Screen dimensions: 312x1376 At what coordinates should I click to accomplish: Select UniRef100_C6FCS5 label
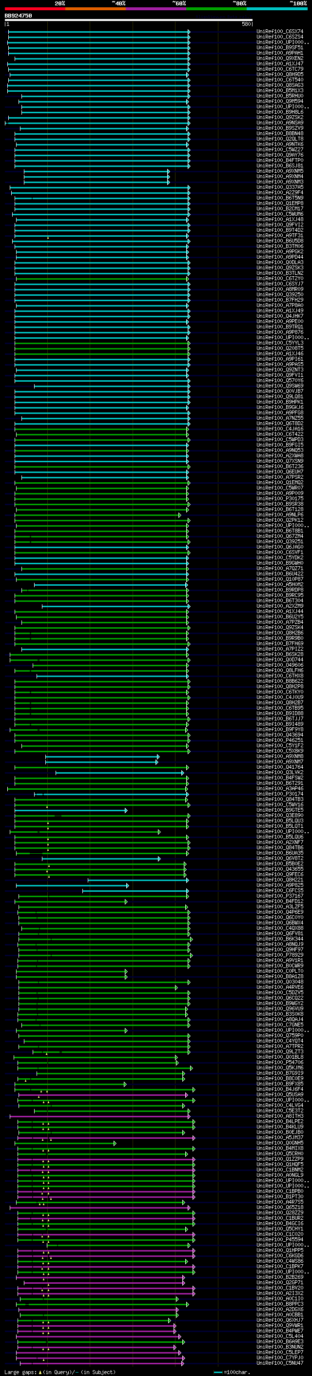pos(280,890)
